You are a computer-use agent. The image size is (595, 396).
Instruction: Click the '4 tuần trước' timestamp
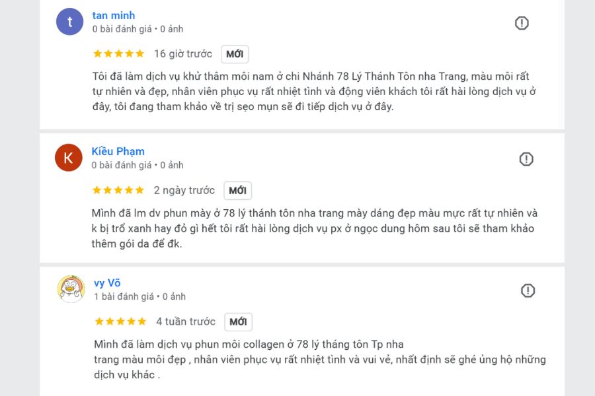[187, 321]
